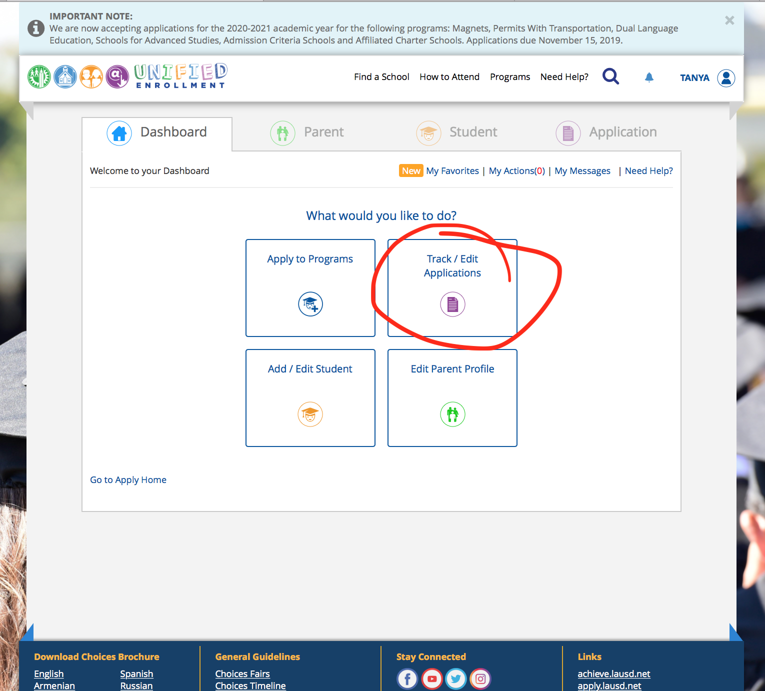
Task: Click the search magnifying glass icon
Action: pyautogui.click(x=610, y=76)
